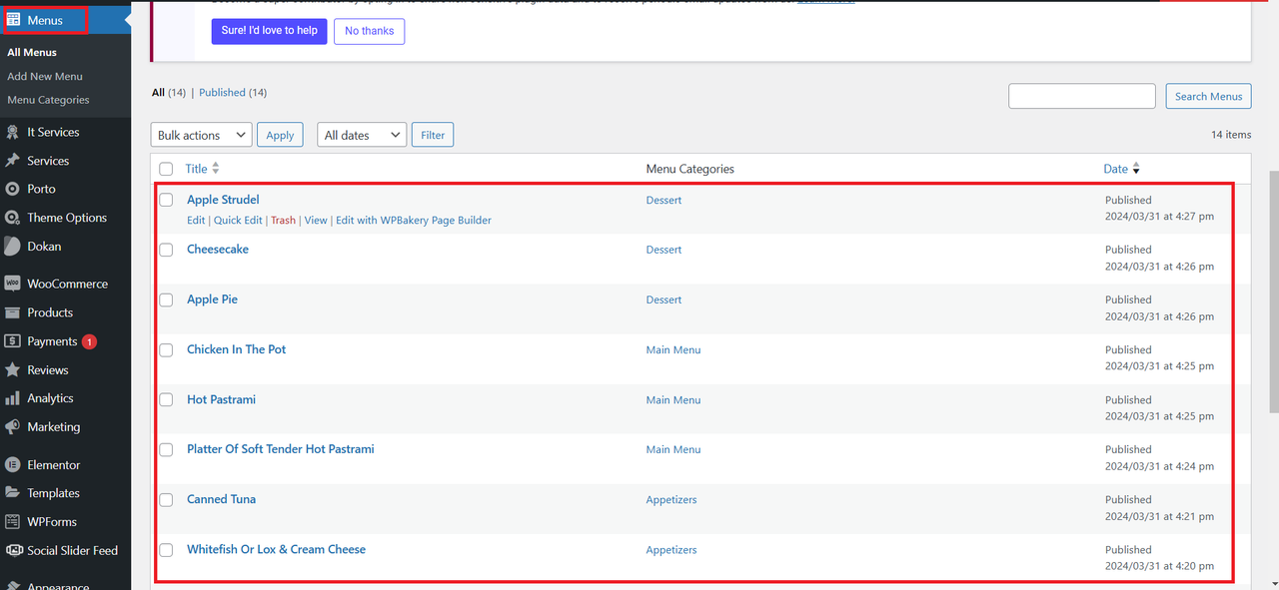The width and height of the screenshot is (1279, 590).
Task: Click the Services pin icon
Action: [13, 161]
